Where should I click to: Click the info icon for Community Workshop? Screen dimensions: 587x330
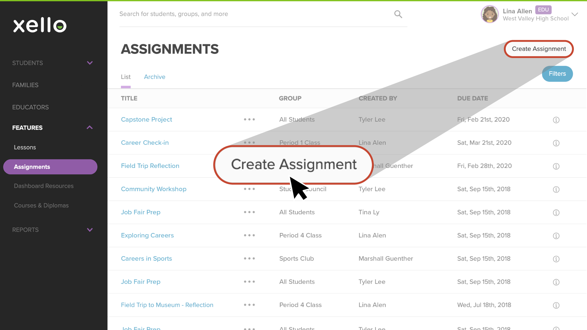click(556, 189)
